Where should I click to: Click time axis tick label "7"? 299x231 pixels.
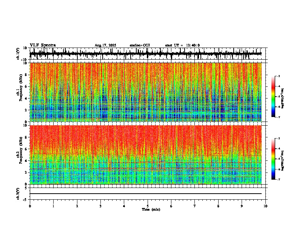point(195,206)
